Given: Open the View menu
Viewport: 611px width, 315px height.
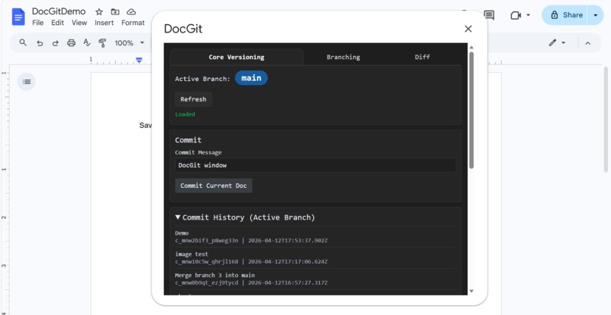Looking at the screenshot, I should point(79,23).
